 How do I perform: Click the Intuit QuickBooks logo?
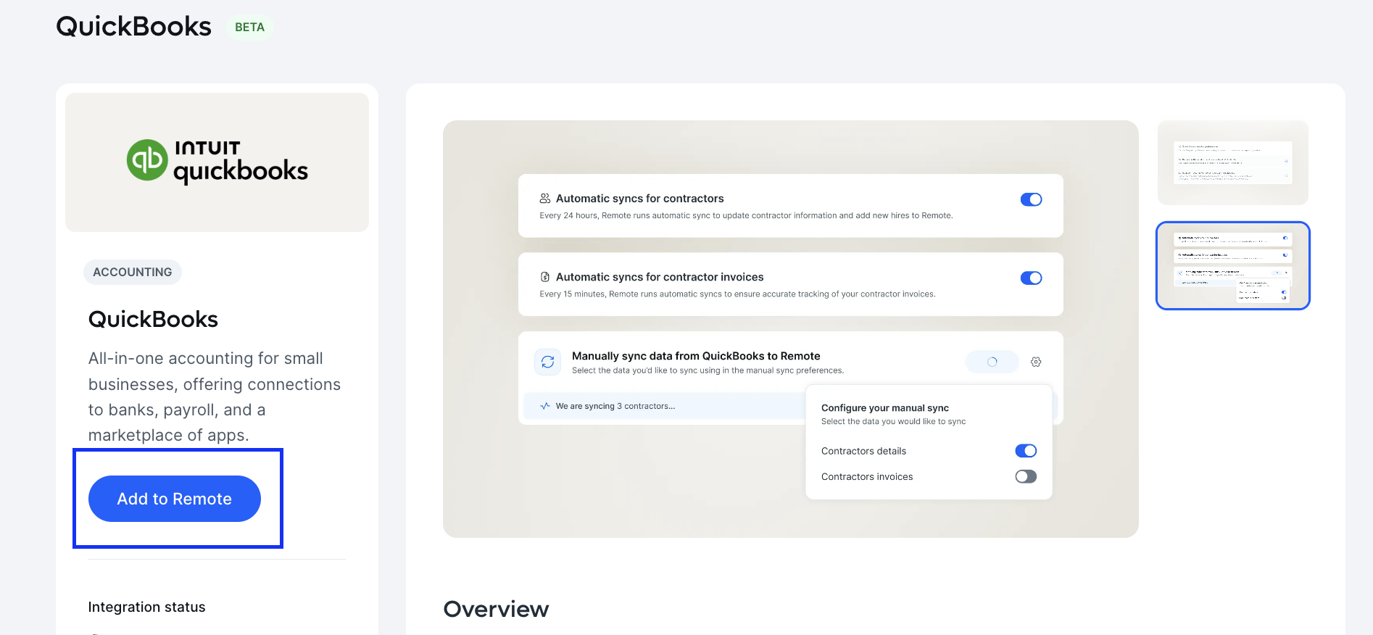217,161
